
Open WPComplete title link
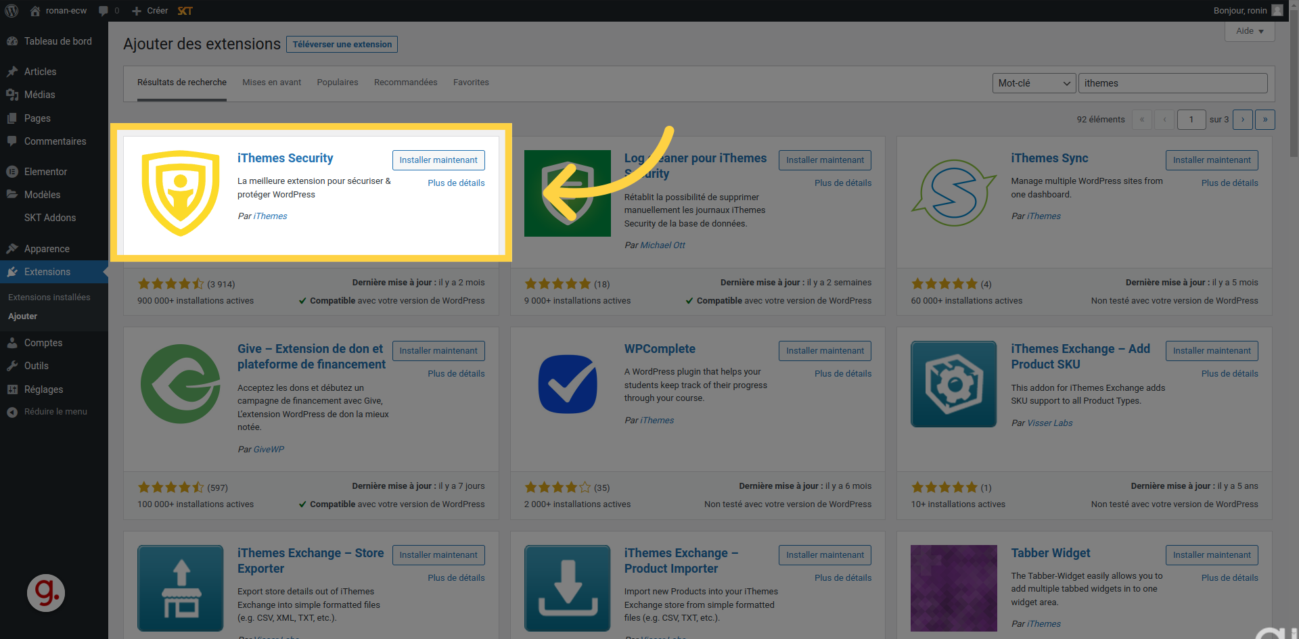[x=660, y=349]
